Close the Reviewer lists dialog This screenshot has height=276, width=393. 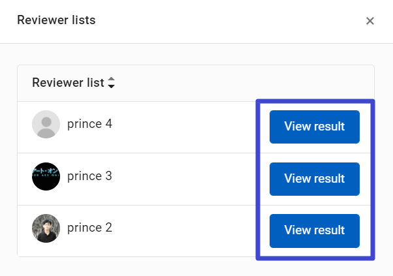(x=370, y=21)
